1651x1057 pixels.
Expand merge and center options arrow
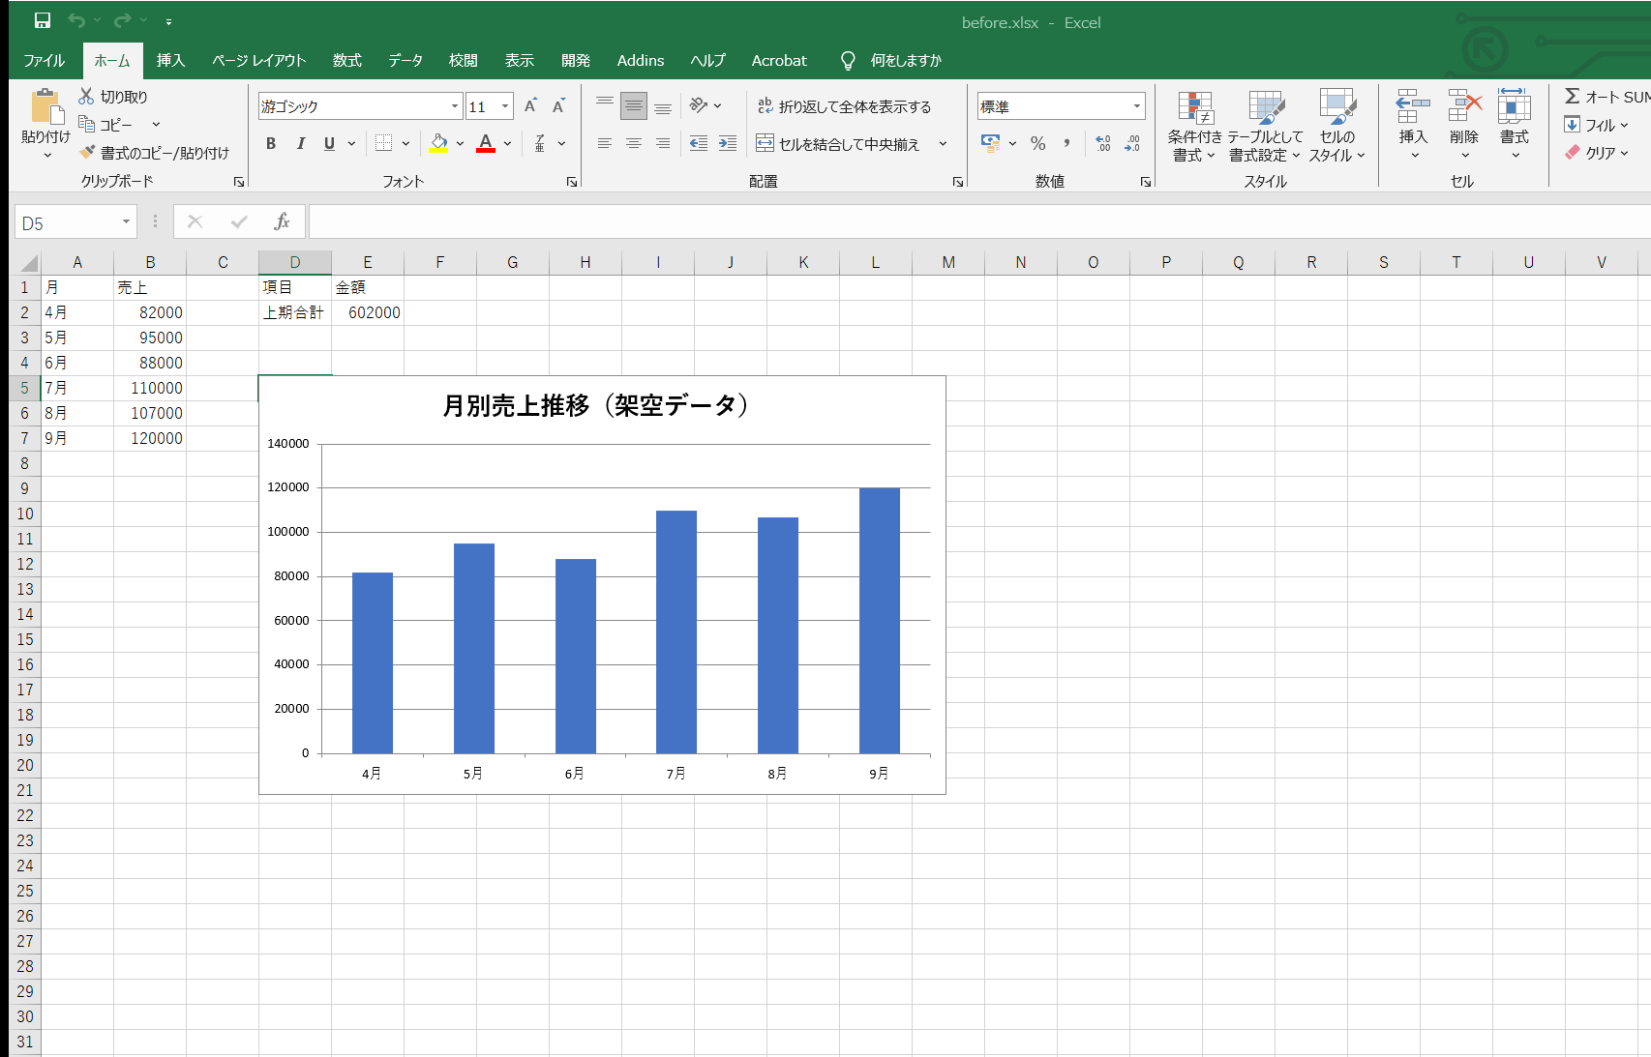click(943, 144)
